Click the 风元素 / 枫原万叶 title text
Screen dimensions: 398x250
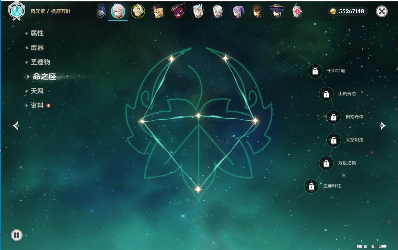pos(50,11)
